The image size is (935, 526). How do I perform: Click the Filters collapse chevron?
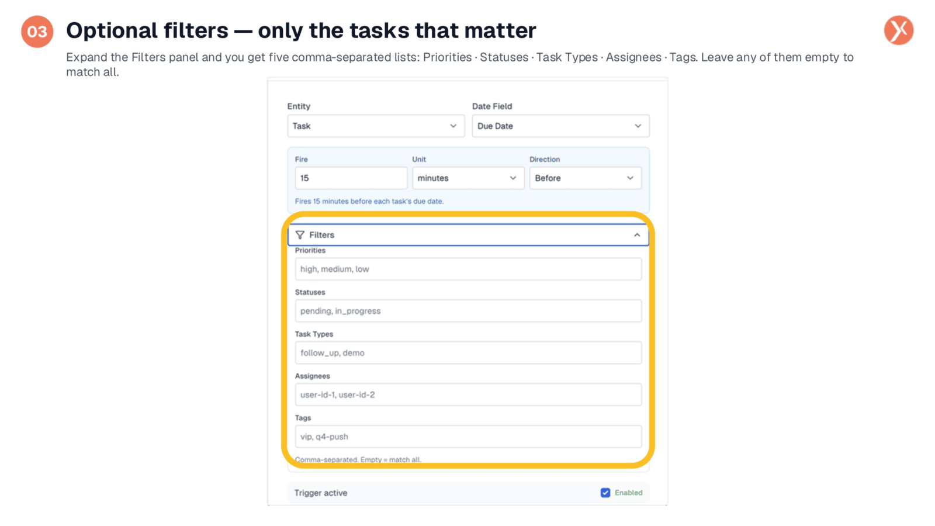click(637, 235)
